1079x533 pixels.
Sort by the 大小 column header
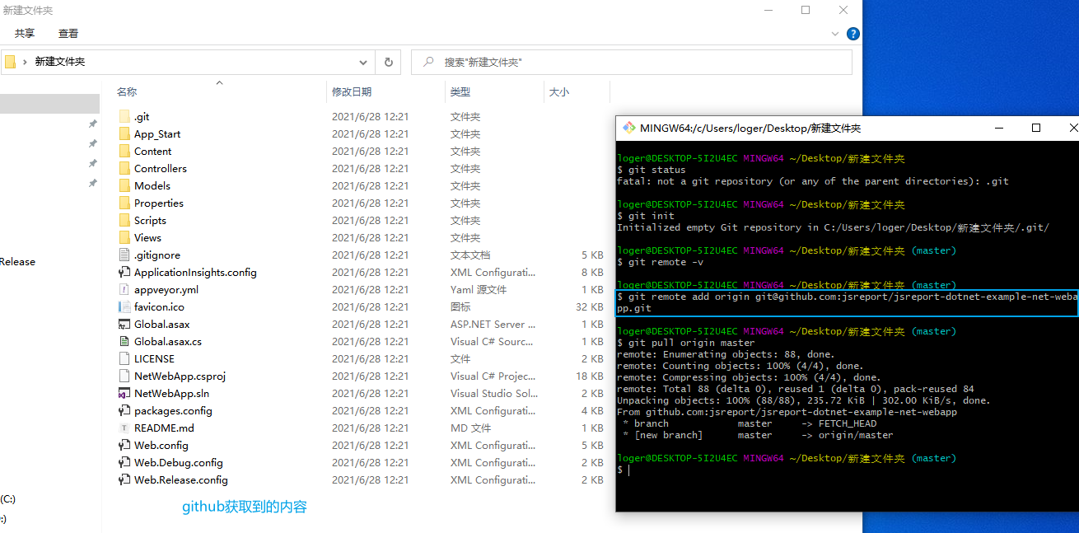coord(559,91)
